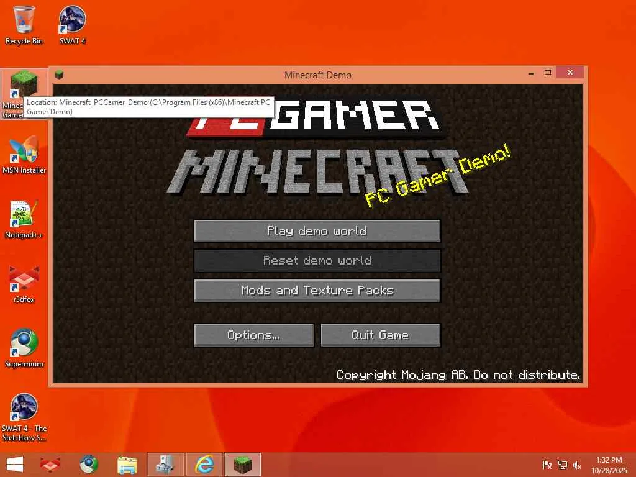Open File Explorer from the taskbar
This screenshot has width=636, height=477.
[127, 465]
